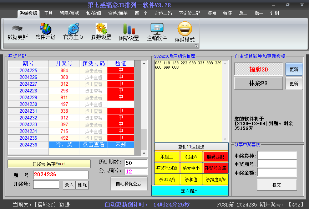Image resolution: width=309 pixels, height=209 pixels.
Task: Open the 官方主页 browser icon
Action: point(73,29)
